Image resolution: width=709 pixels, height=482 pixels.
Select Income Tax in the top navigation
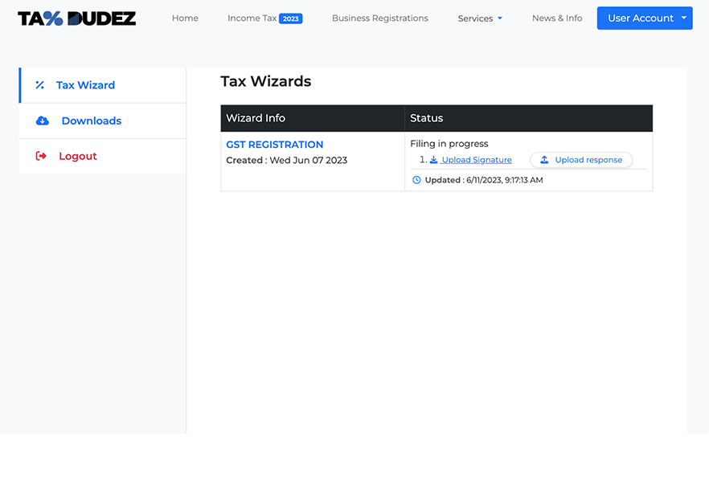point(252,18)
